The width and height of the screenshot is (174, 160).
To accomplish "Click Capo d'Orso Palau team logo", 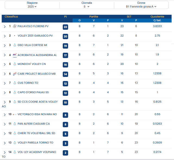I will tap(15, 92).
